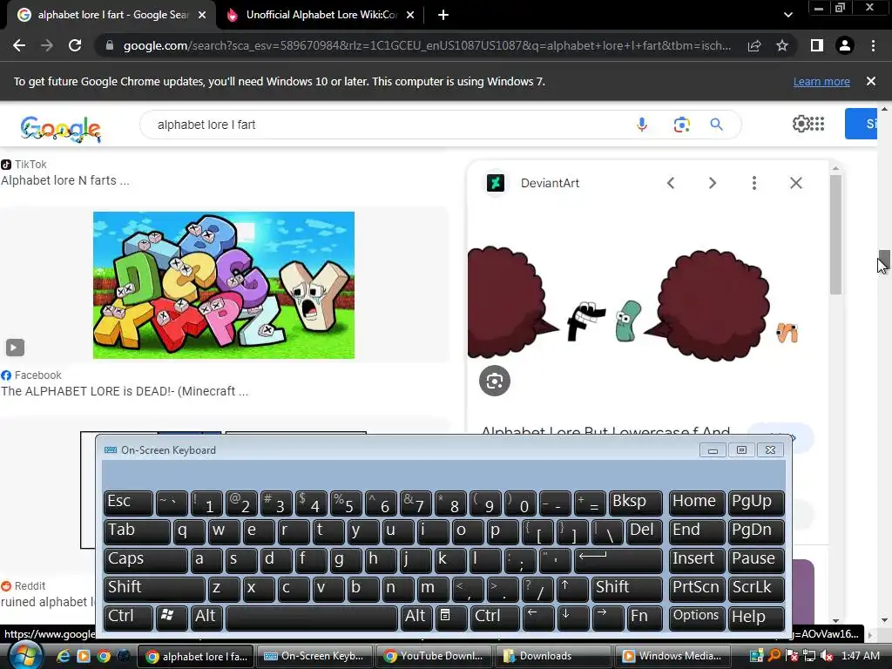Click Windows logo key on keyboard
Screen dimensions: 892x669
(172, 618)
